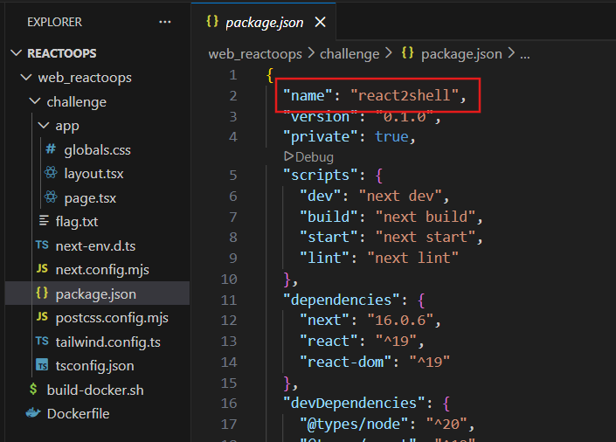616x442 pixels.
Task: Click the text file icon of flag.txt
Action: click(44, 221)
